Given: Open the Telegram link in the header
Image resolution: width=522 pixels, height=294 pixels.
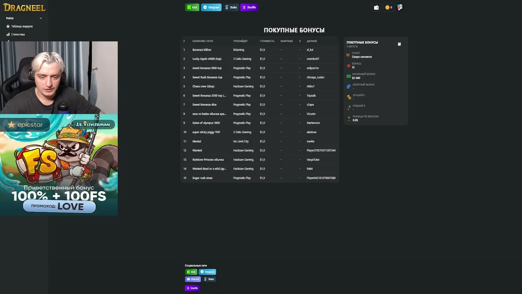Looking at the screenshot, I should 211,7.
